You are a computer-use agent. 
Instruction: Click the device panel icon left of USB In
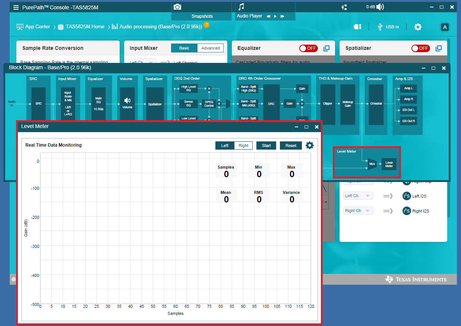point(358,27)
